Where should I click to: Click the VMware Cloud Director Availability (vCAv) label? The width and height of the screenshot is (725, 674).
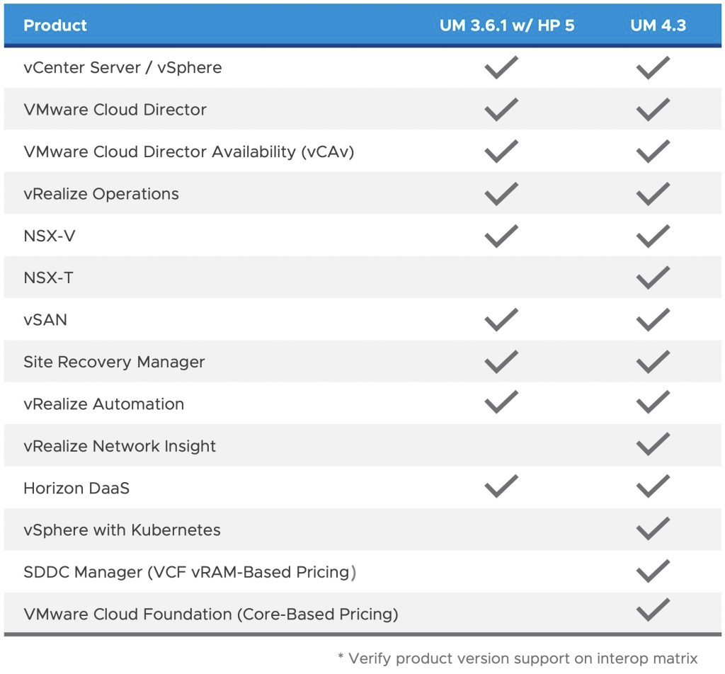[189, 152]
